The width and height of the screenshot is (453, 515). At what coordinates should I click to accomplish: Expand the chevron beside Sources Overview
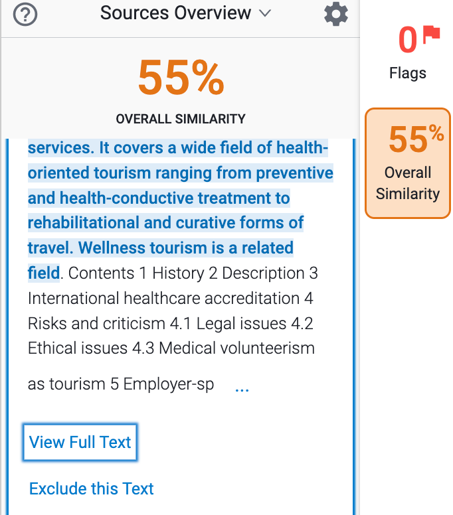coord(265,13)
